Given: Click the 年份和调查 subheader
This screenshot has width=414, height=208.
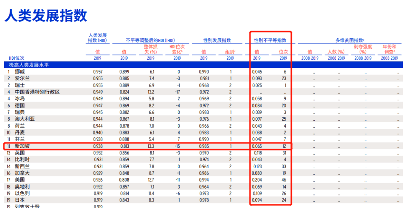Looking at the screenshot, I should point(389,49).
